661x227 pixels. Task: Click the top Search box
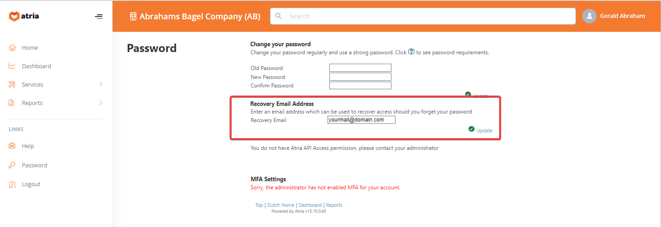(x=430, y=16)
